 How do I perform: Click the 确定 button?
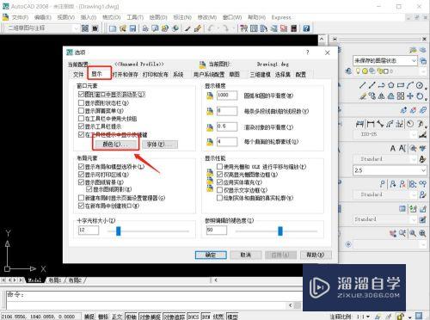tap(211, 255)
